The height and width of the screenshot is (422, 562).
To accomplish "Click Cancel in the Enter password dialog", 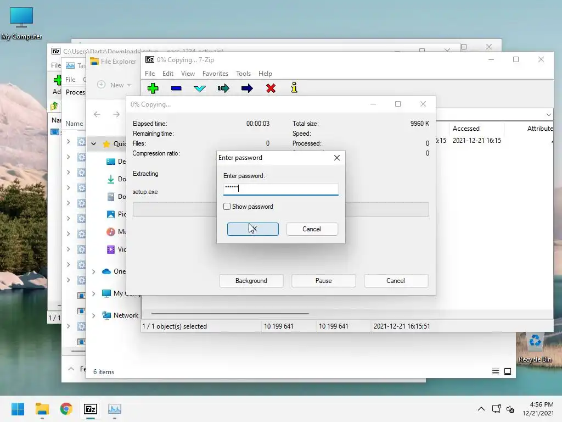I will [312, 229].
